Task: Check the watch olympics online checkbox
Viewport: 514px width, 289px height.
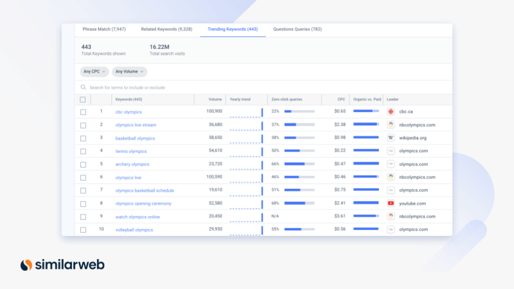Action: [84, 217]
